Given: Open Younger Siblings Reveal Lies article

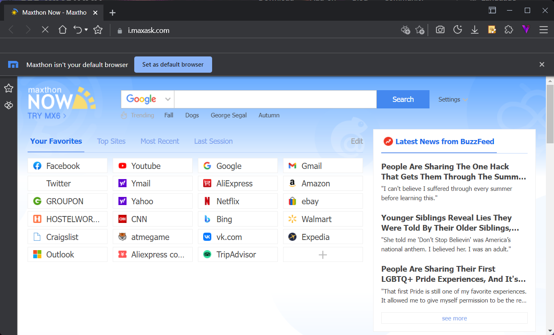Looking at the screenshot, I should coord(450,223).
